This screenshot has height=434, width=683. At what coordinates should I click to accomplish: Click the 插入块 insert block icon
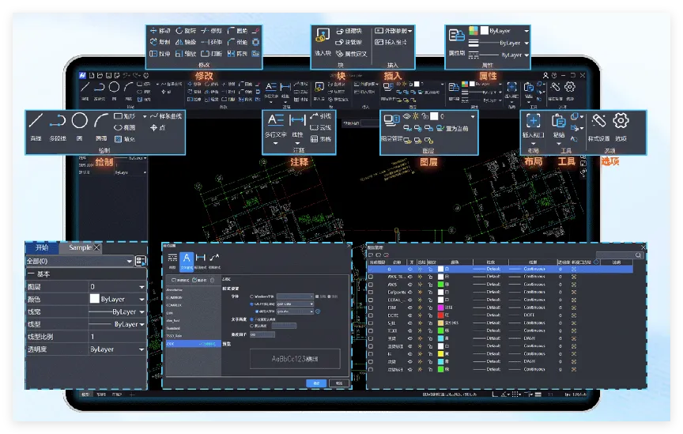pyautogui.click(x=323, y=36)
